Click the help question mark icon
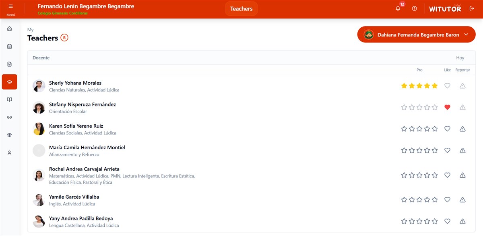 pos(415,8)
